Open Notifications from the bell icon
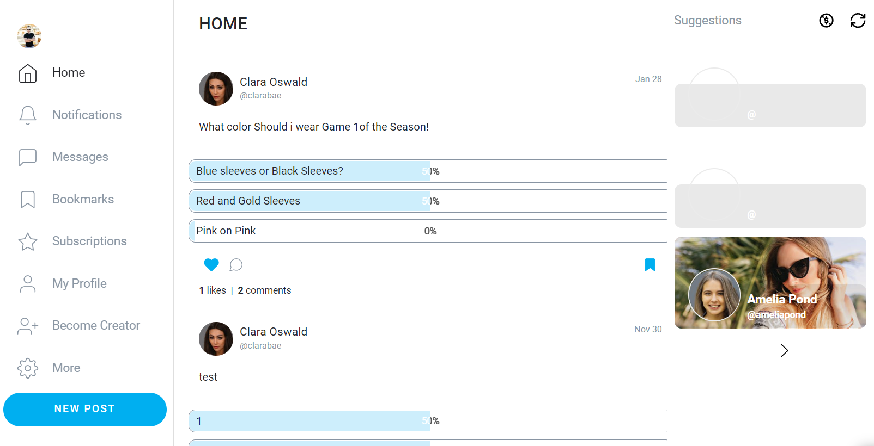 [x=28, y=115]
